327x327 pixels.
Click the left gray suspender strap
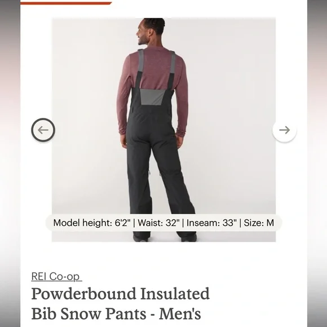(x=141, y=61)
